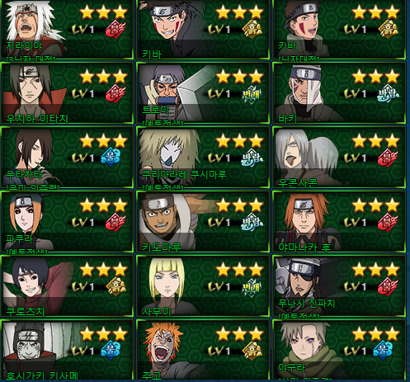
Task: Click the water element icon on 우타카타
Action: [111, 158]
